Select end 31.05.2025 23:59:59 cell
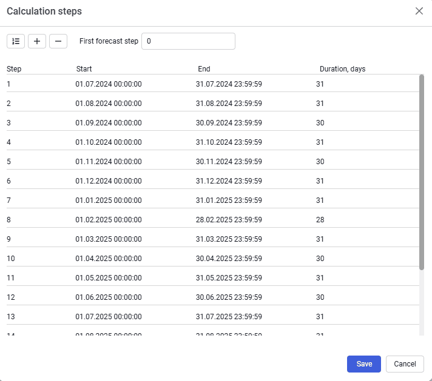This screenshot has width=432, height=381. click(x=229, y=278)
